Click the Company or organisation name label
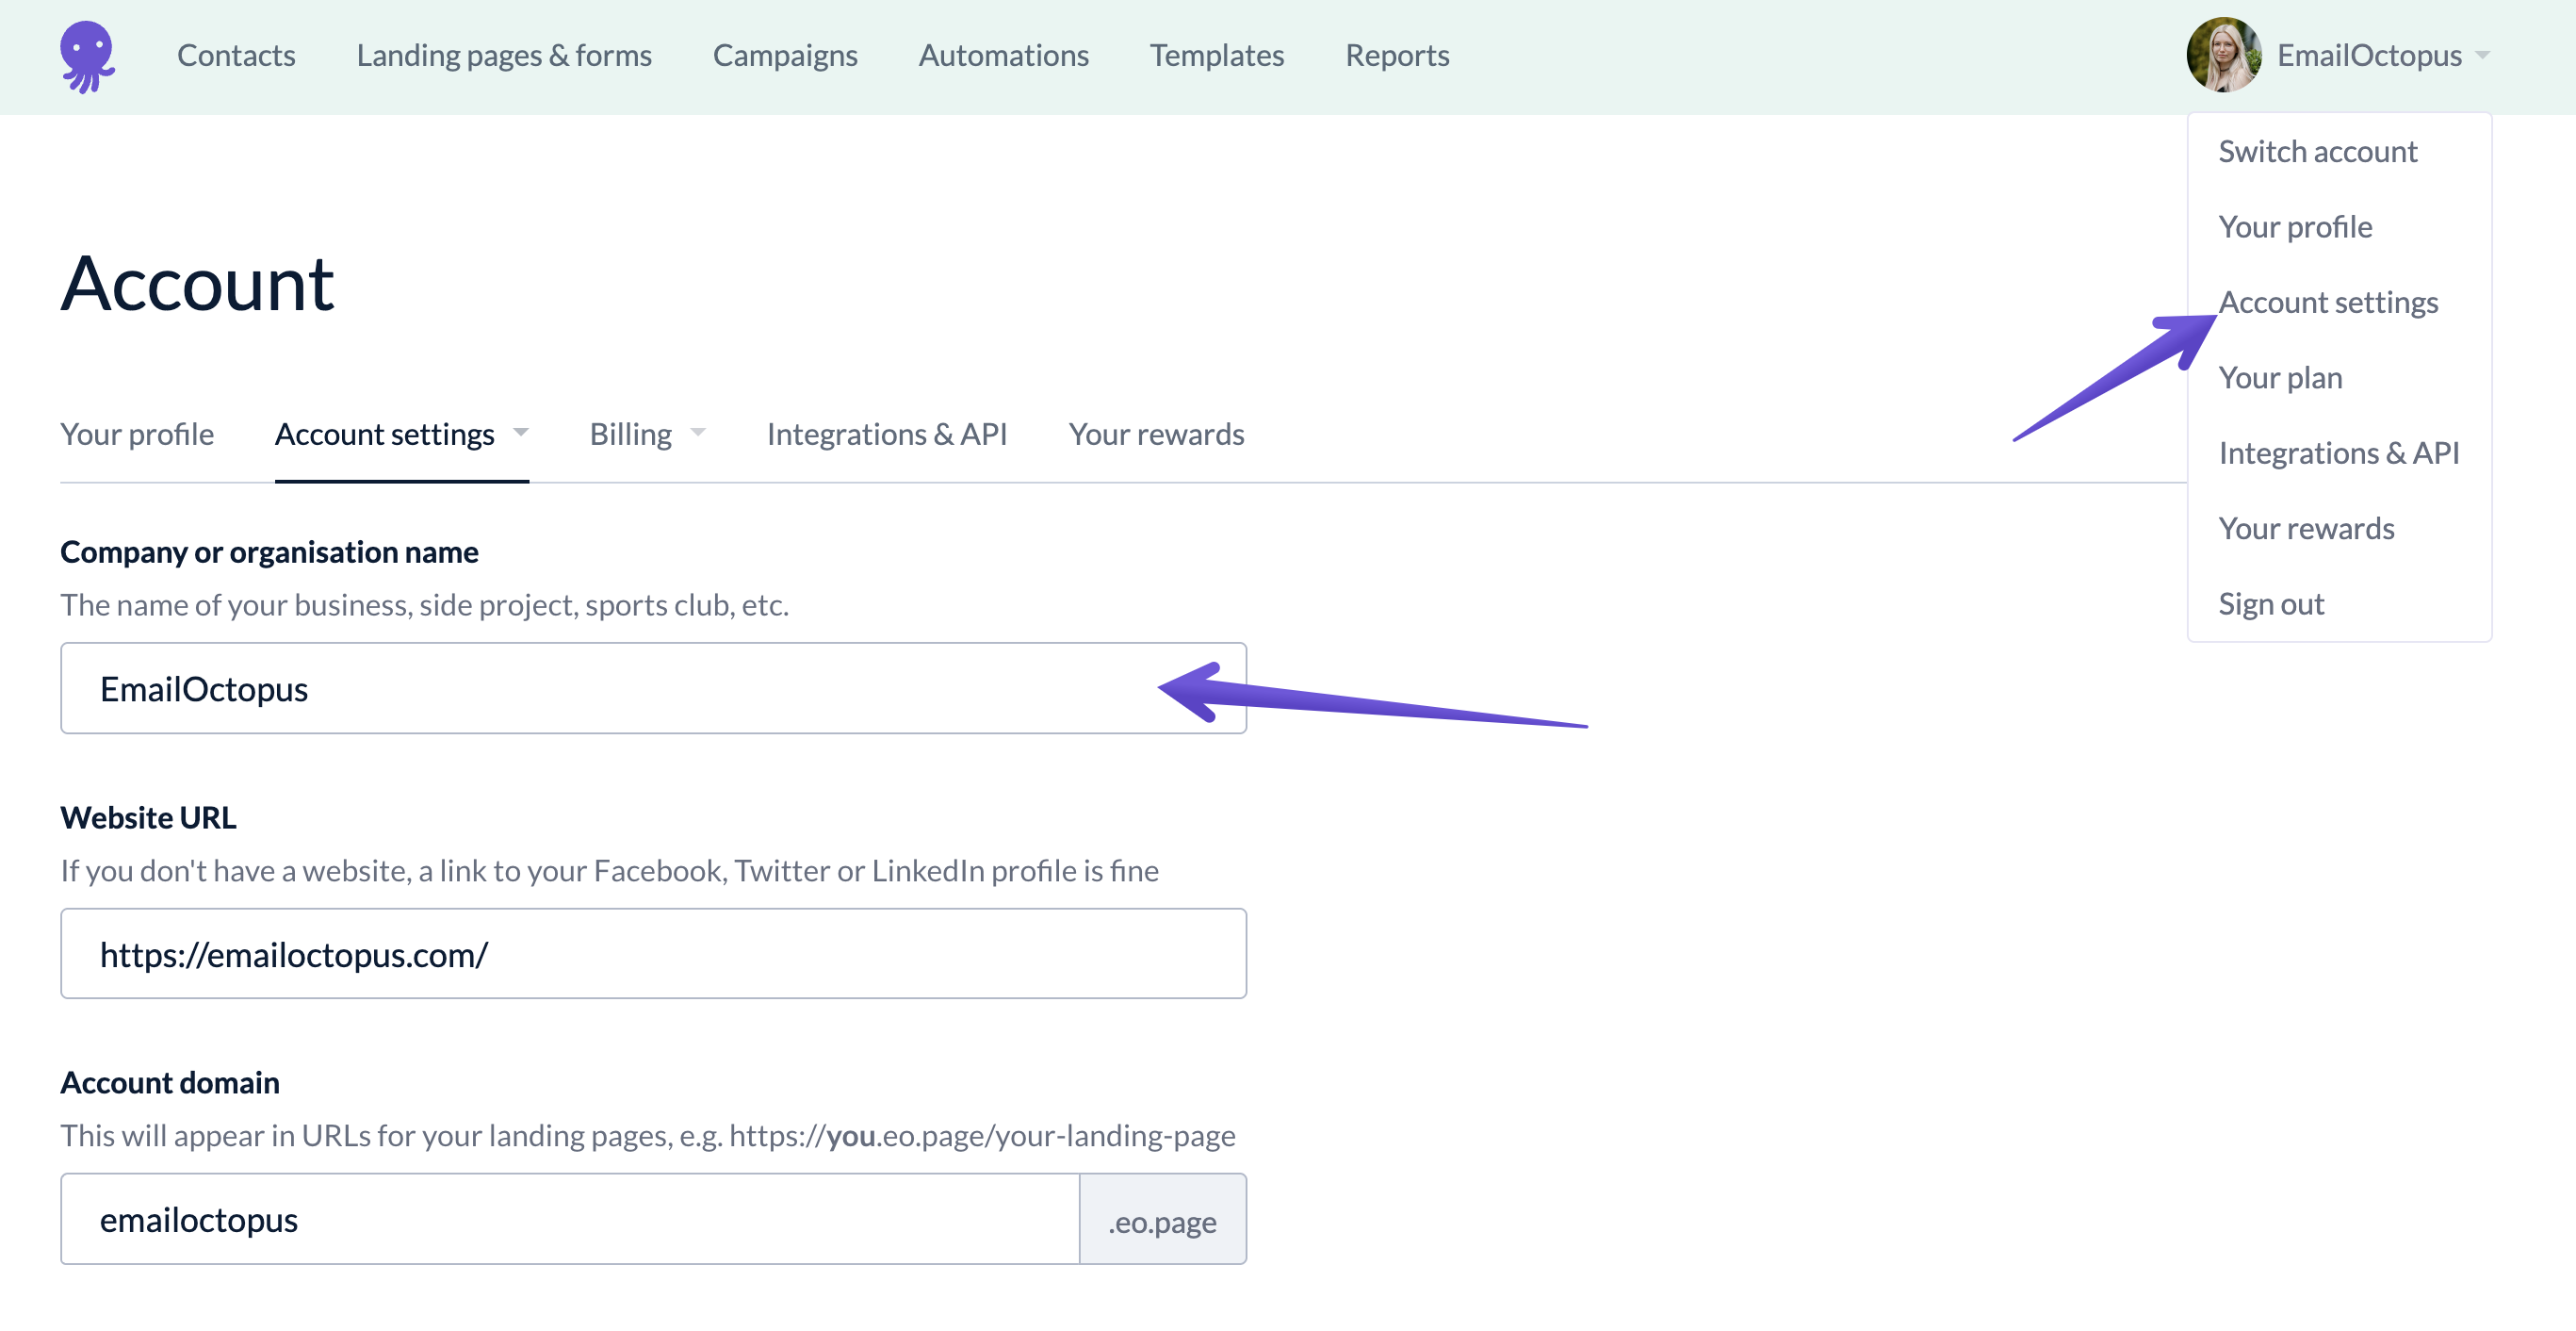 pyautogui.click(x=269, y=551)
